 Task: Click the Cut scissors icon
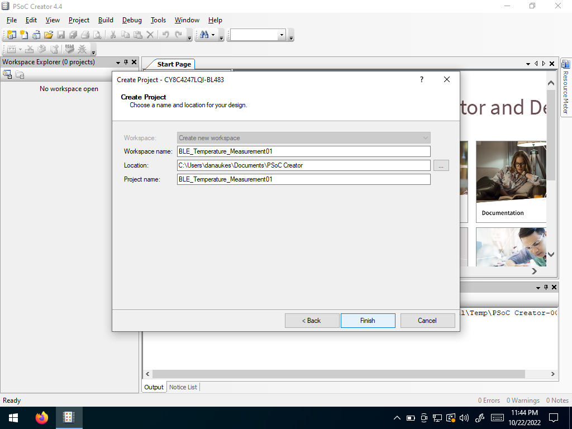[113, 35]
